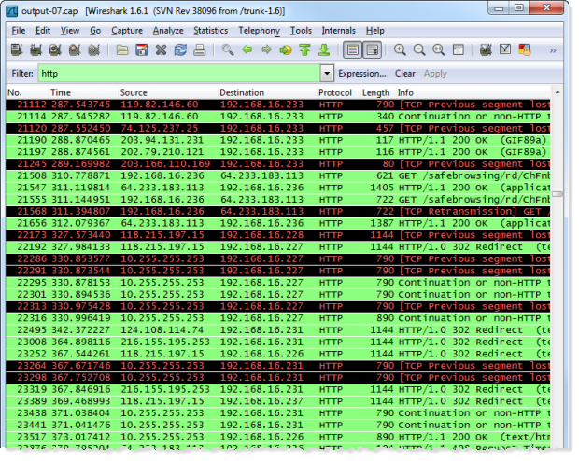Sort by Protocol column header

(x=338, y=92)
